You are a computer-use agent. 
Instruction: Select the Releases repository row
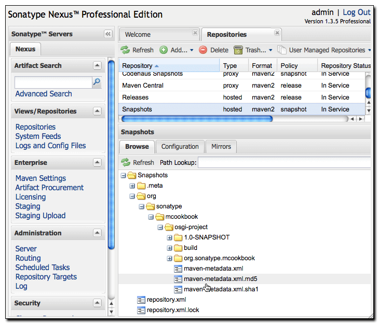click(242, 97)
